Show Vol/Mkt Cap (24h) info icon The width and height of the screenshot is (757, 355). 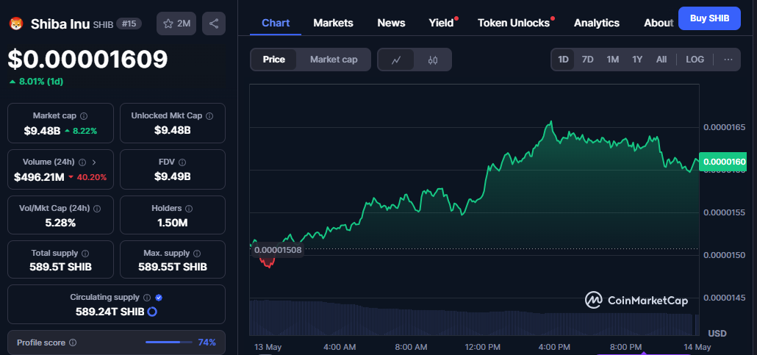pyautogui.click(x=97, y=209)
